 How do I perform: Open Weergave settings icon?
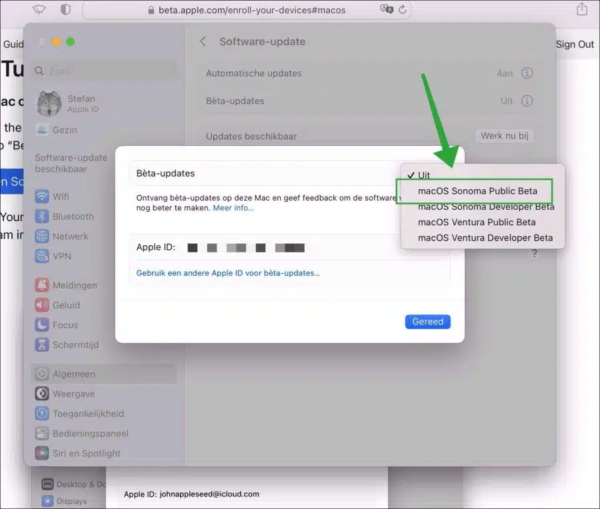coord(42,394)
